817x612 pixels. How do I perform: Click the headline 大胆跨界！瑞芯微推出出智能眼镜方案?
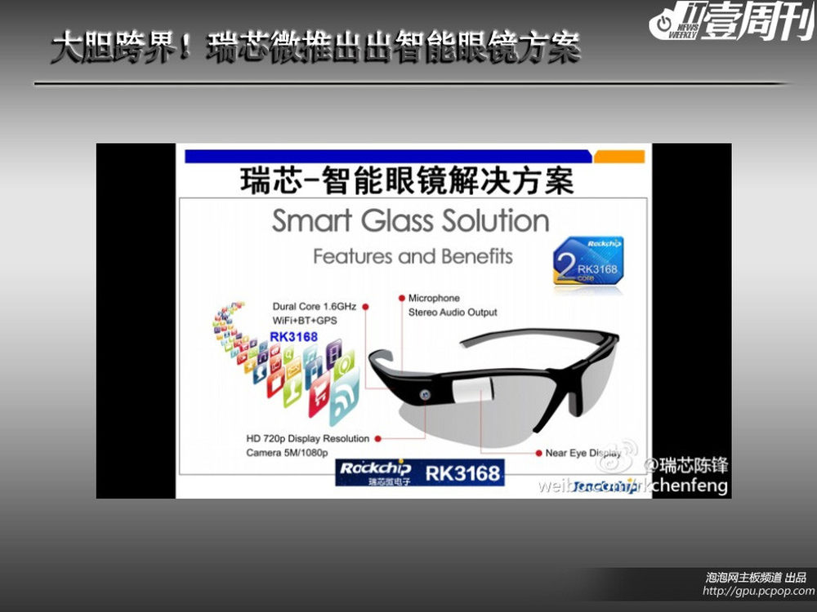pyautogui.click(x=315, y=47)
